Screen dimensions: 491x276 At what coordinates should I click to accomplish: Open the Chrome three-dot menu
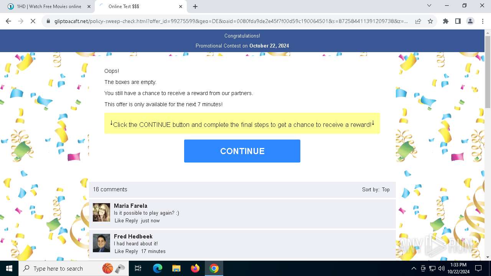483,21
